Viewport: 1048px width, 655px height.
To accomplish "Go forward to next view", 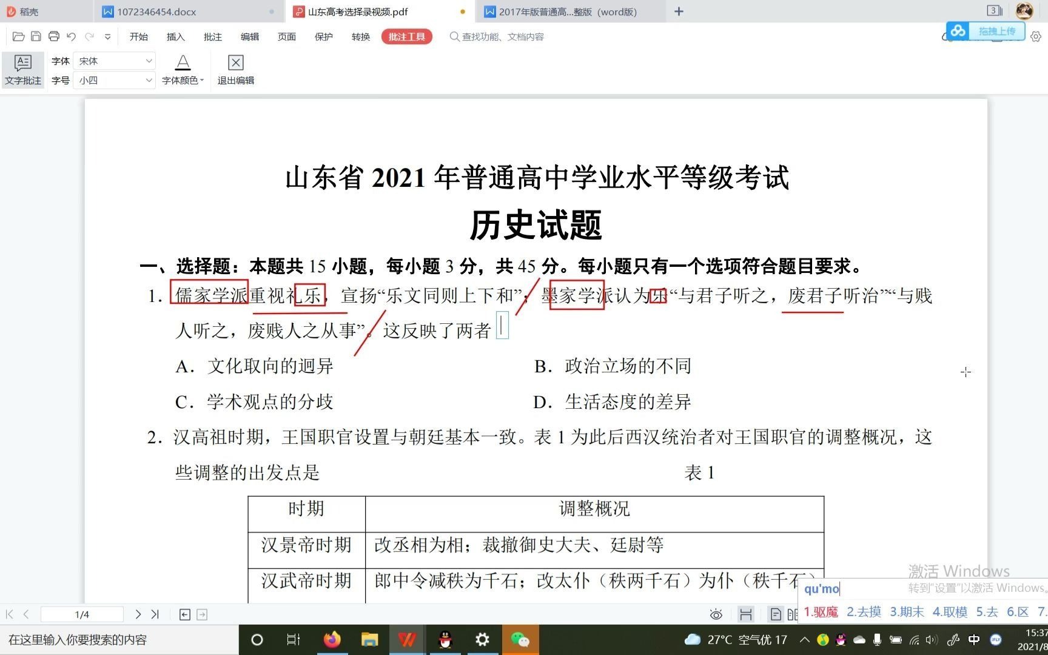I will [202, 615].
